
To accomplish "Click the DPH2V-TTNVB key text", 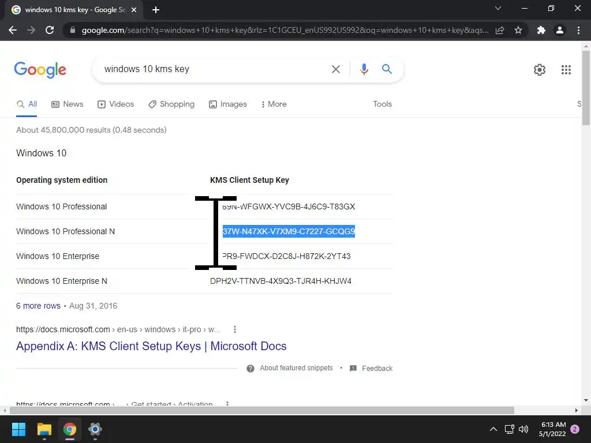I will (x=280, y=281).
